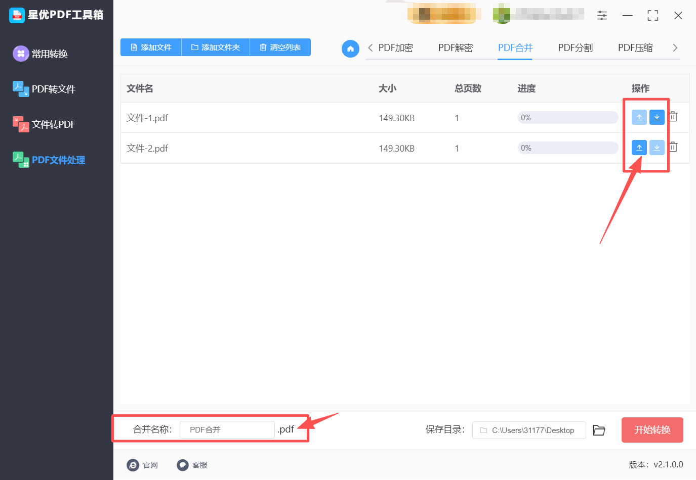
Task: Open the 常用转换 sidebar section
Action: (x=48, y=53)
